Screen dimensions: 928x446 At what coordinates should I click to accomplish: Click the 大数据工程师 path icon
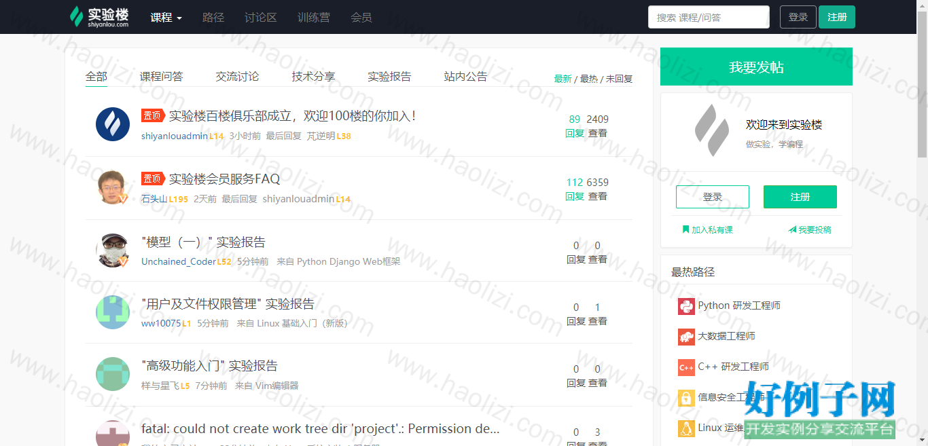point(686,337)
